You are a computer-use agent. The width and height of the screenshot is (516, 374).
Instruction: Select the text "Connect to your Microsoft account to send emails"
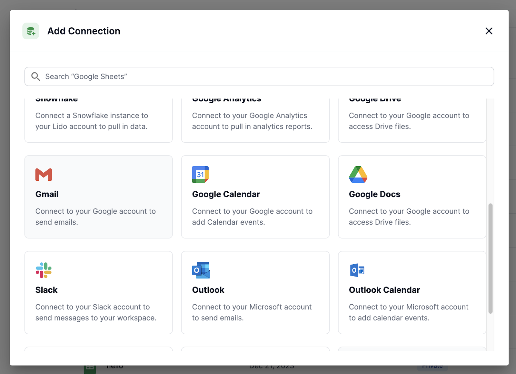click(x=252, y=312)
